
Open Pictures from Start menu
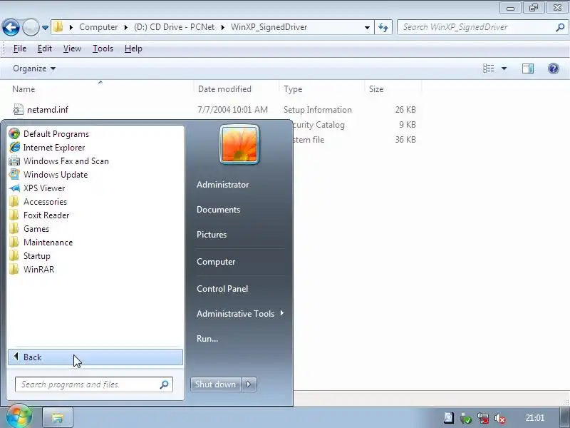(x=212, y=235)
